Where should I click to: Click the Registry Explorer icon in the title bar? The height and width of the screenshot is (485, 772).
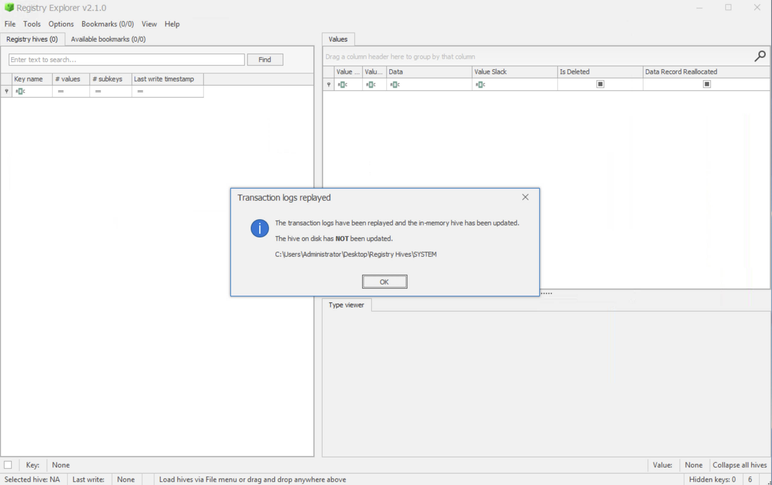pos(9,7)
